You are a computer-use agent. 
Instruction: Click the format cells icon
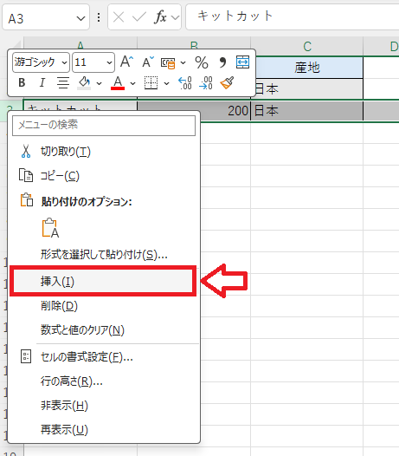26,356
